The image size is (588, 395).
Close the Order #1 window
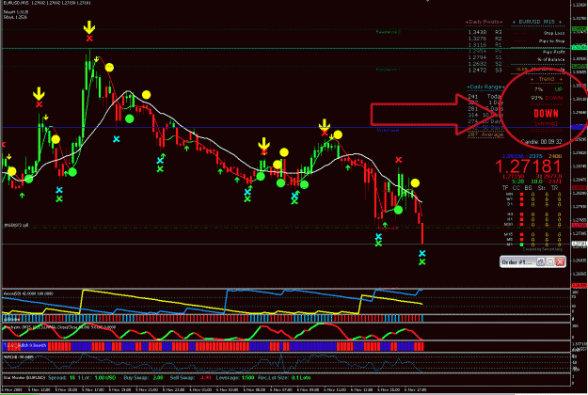tap(560, 261)
